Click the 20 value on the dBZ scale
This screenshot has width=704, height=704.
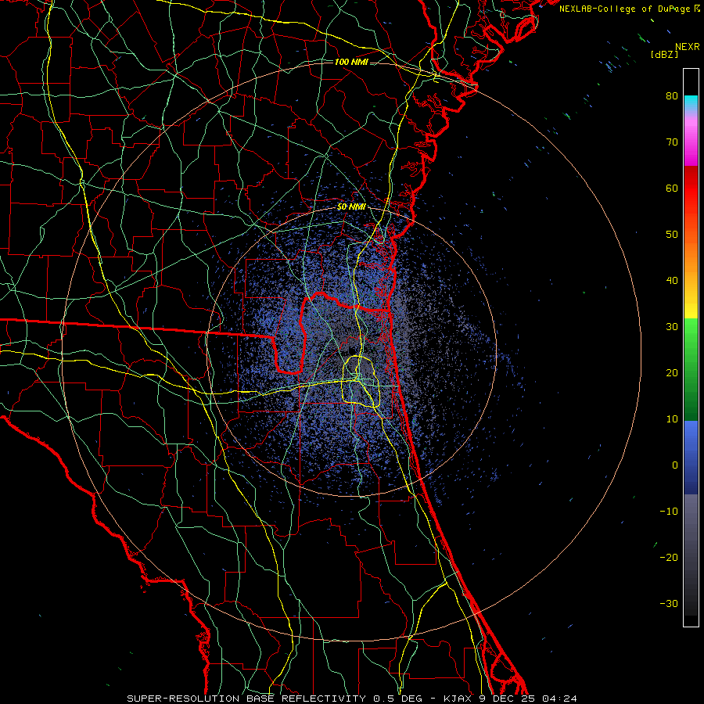point(672,372)
